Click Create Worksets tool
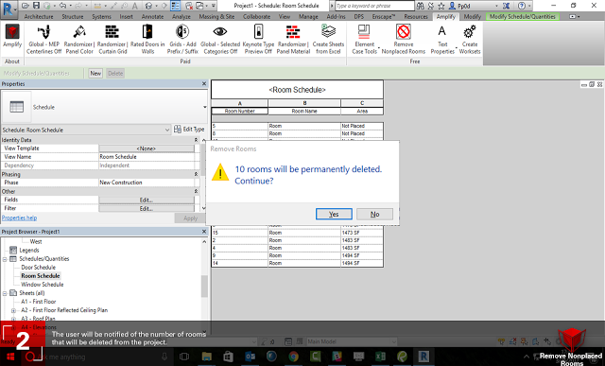605x366 pixels. pos(470,39)
